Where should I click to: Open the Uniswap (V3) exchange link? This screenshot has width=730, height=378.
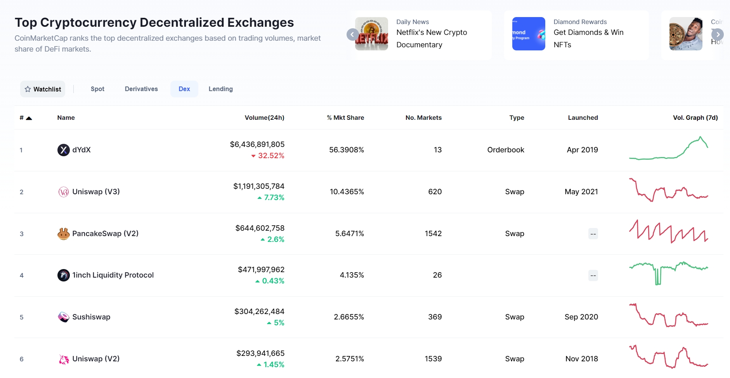[96, 192]
